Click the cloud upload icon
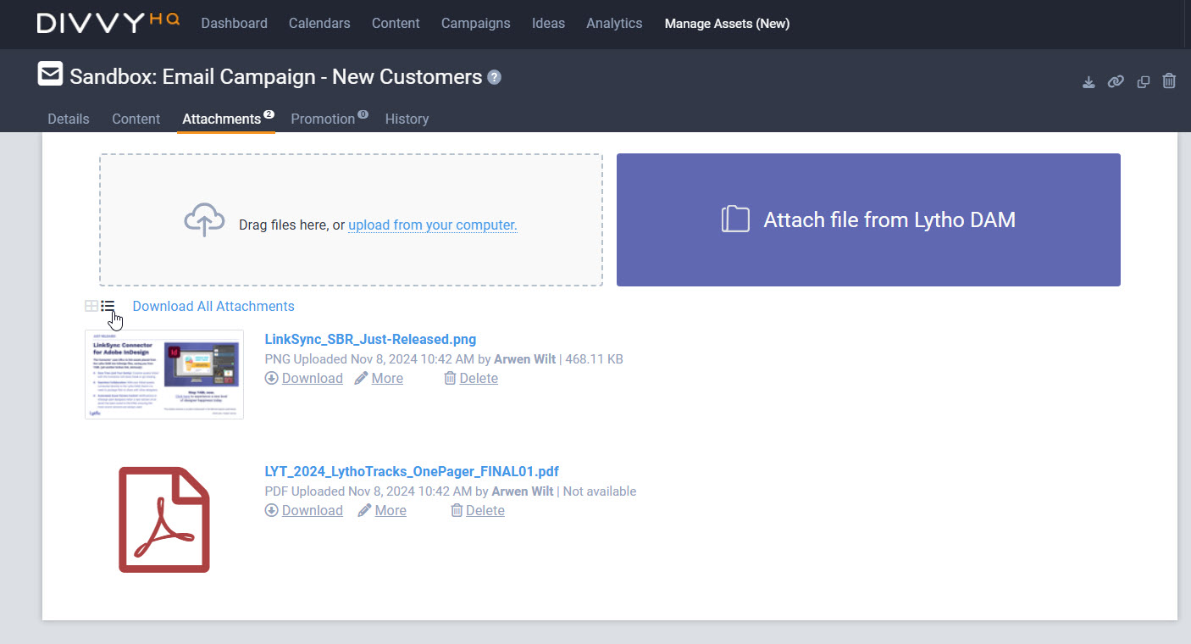 coord(204,220)
